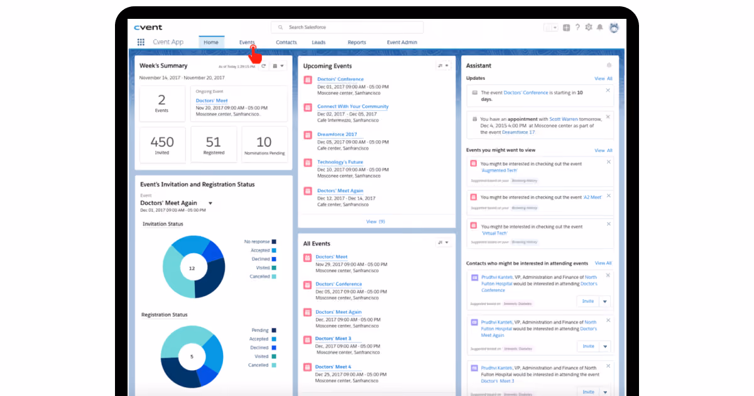Open the Event Admin tab
Screen dimensions: 754x396
(402, 42)
